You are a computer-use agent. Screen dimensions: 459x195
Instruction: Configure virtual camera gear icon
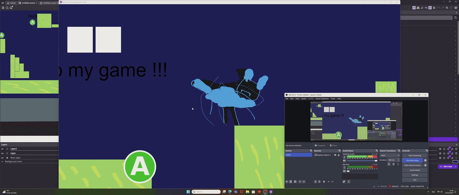coord(425,165)
